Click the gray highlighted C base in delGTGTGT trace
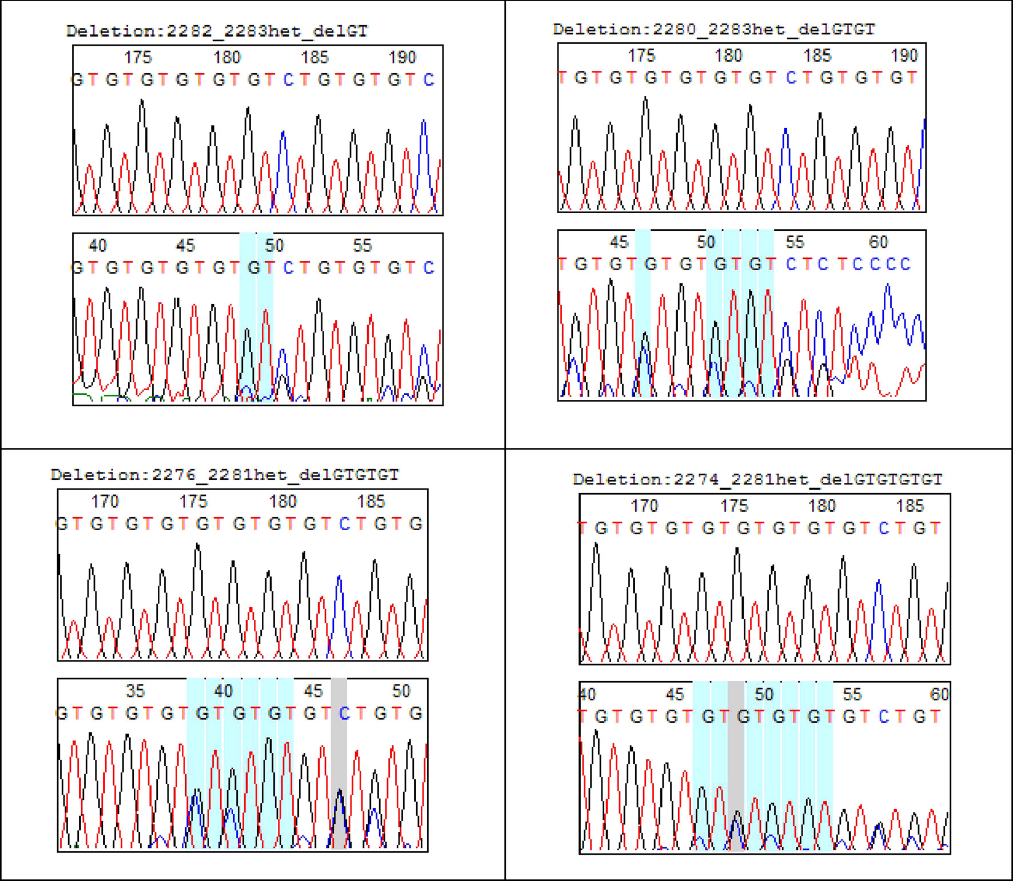The height and width of the screenshot is (881, 1013). [x=344, y=714]
